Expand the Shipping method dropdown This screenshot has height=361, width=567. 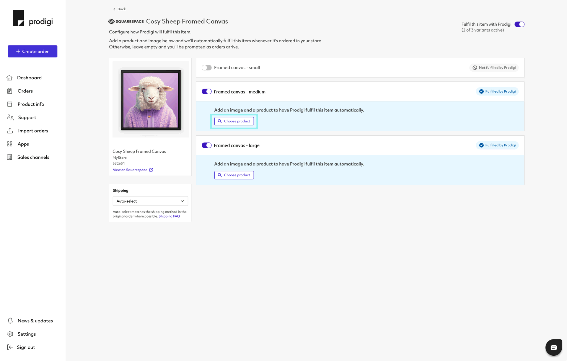[150, 200]
